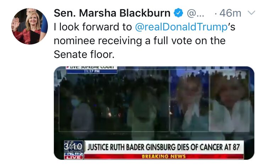Screen dimensions: 266x165
Task: Click the truncated @... handle
Action: [195, 13]
